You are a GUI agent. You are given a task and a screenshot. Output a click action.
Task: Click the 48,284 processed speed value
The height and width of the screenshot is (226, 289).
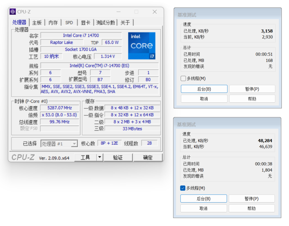coord(265,141)
